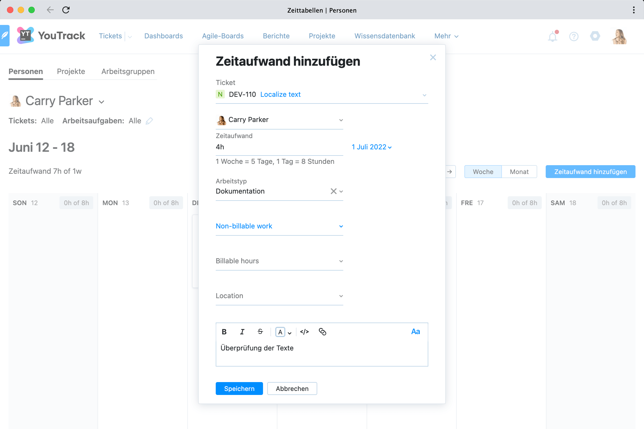
Task: Select the Woche view toggle
Action: tap(483, 172)
